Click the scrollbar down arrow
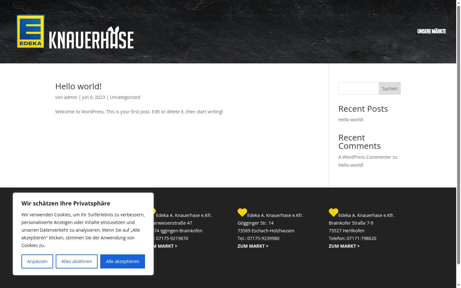 pos(458,285)
